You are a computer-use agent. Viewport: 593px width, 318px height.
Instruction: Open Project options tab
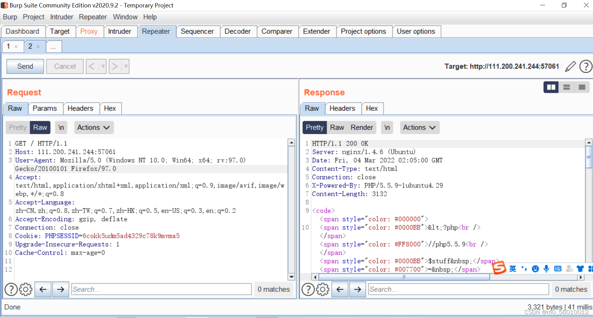coord(363,31)
